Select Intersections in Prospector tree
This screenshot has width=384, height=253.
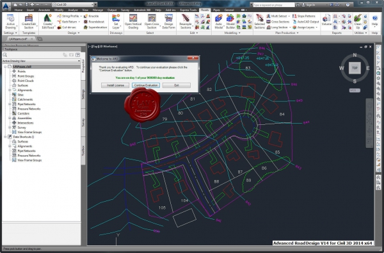26,123
